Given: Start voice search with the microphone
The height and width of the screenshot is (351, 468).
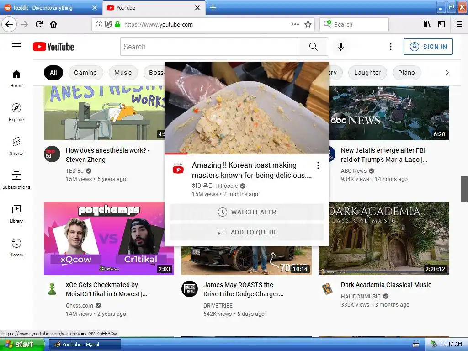Looking at the screenshot, I should (341, 47).
